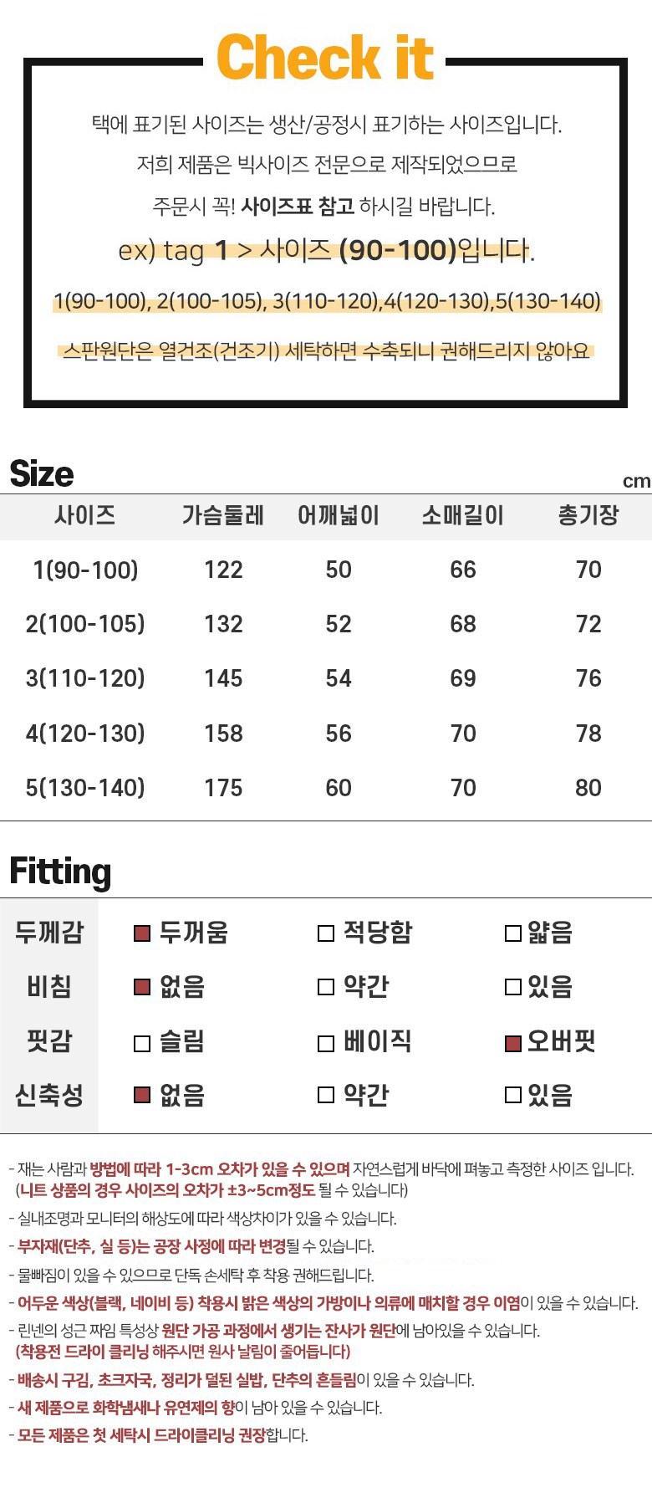This screenshot has height=1498, width=652.
Task: Tick the 오버핏 fit checkbox
Action: (x=513, y=1043)
